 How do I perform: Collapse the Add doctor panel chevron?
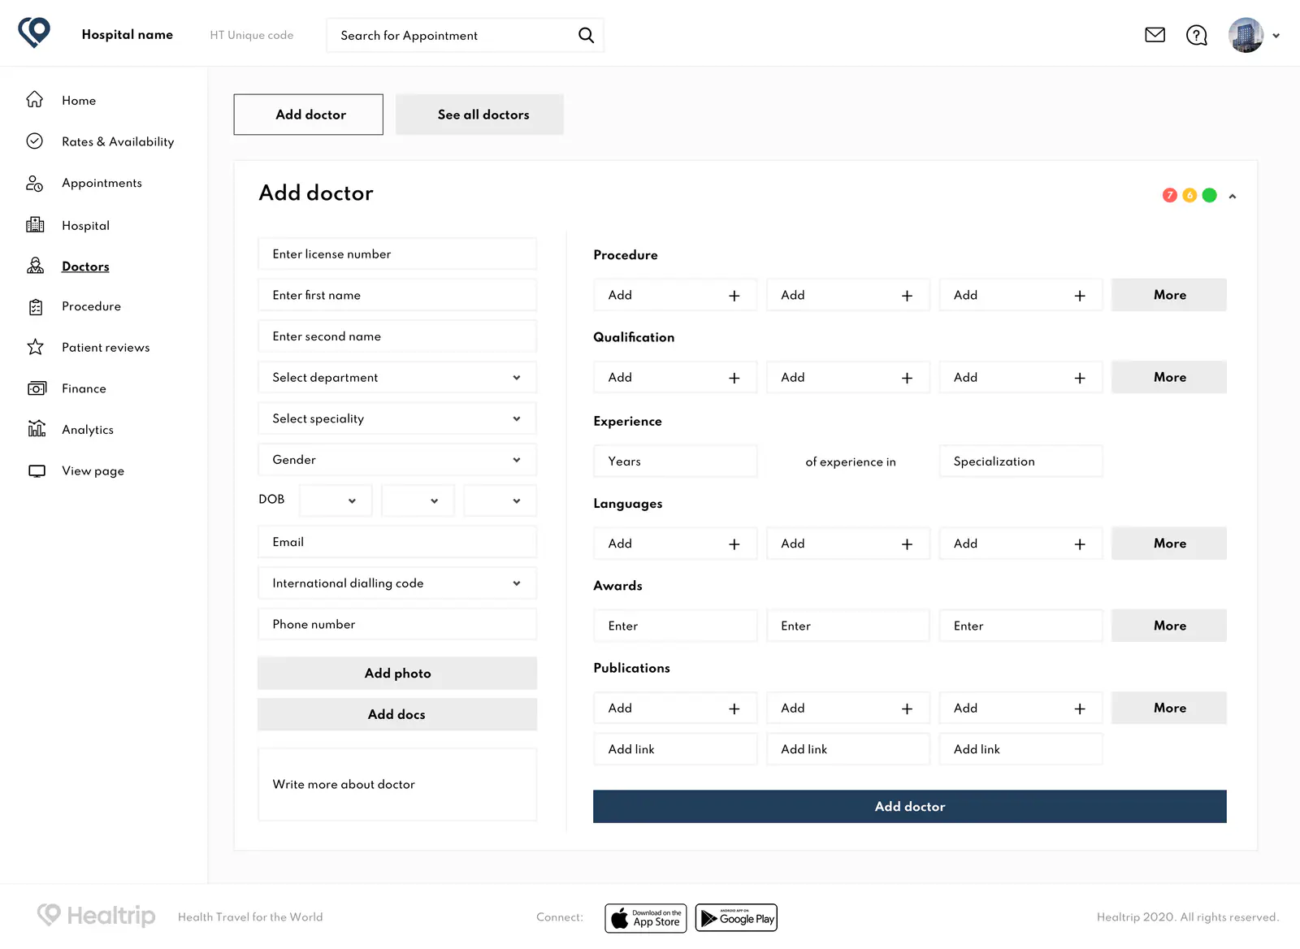(1233, 196)
